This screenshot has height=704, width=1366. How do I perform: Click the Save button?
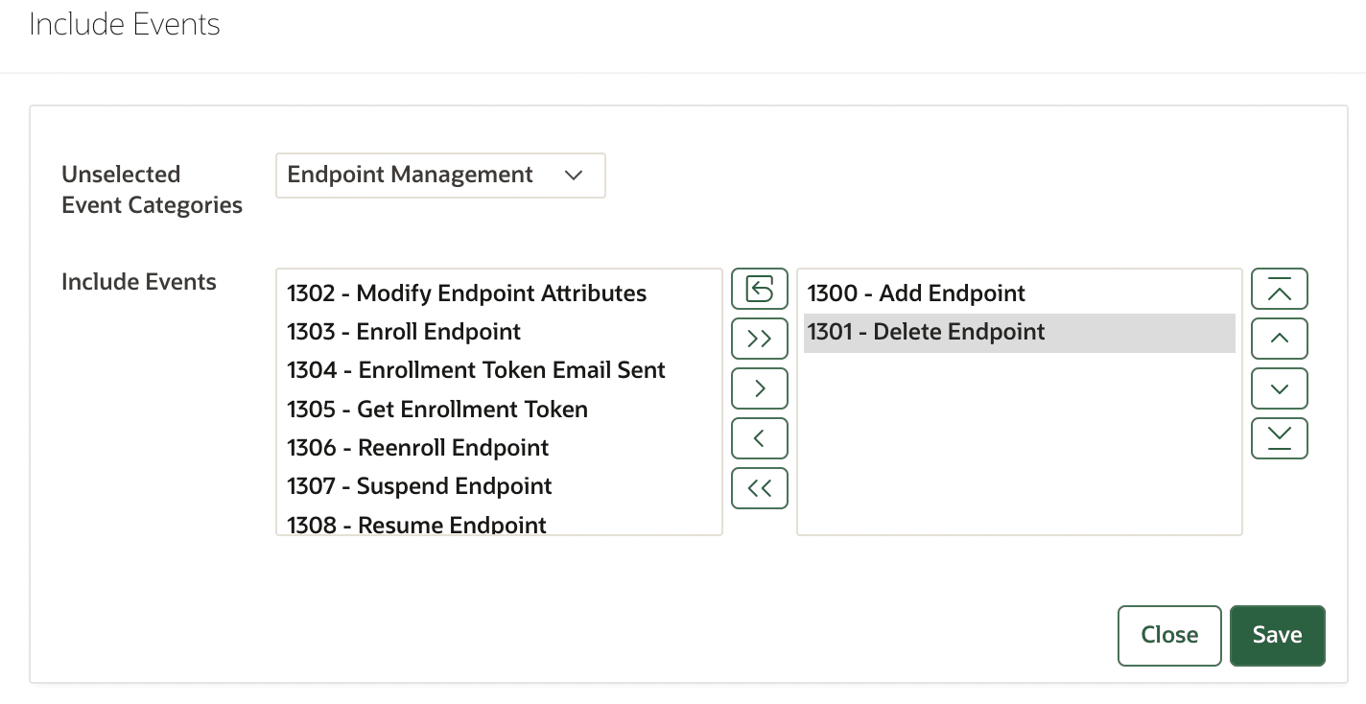(x=1277, y=635)
